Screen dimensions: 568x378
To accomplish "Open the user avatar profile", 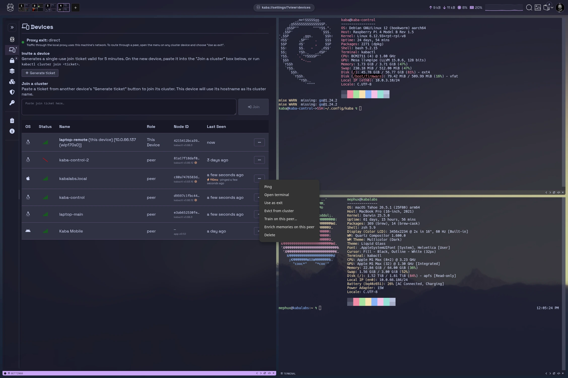I will click(560, 8).
